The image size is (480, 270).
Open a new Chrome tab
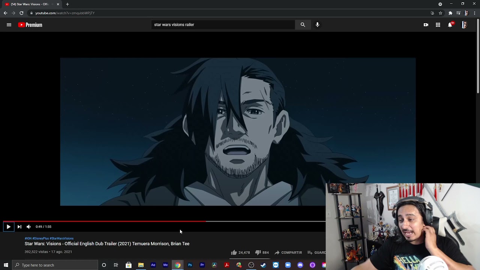pyautogui.click(x=67, y=4)
